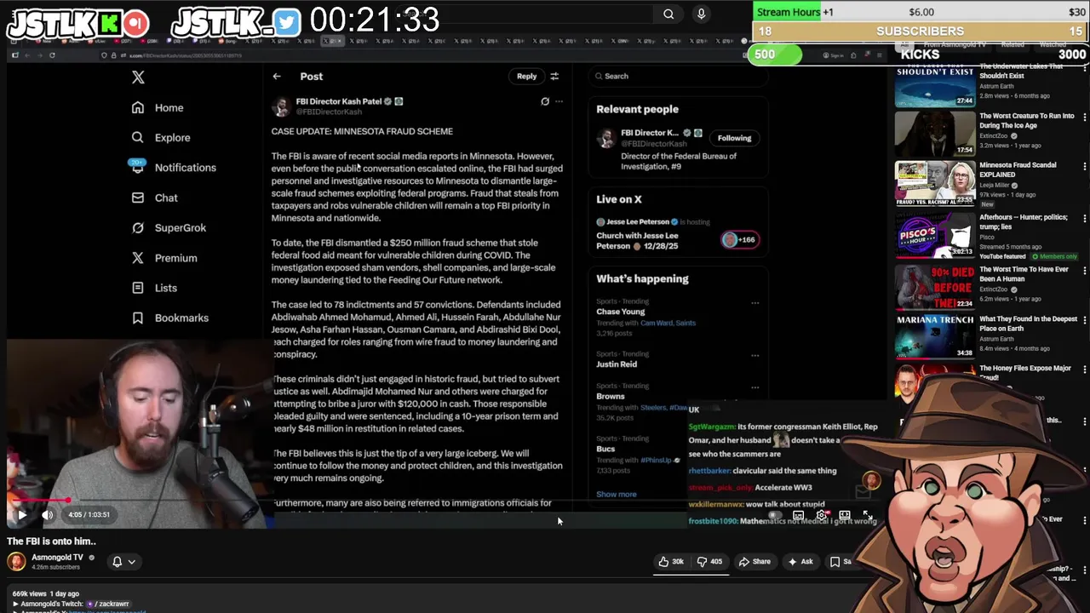This screenshot has width=1090, height=613.
Task: Click the Search field on X
Action: 677,77
